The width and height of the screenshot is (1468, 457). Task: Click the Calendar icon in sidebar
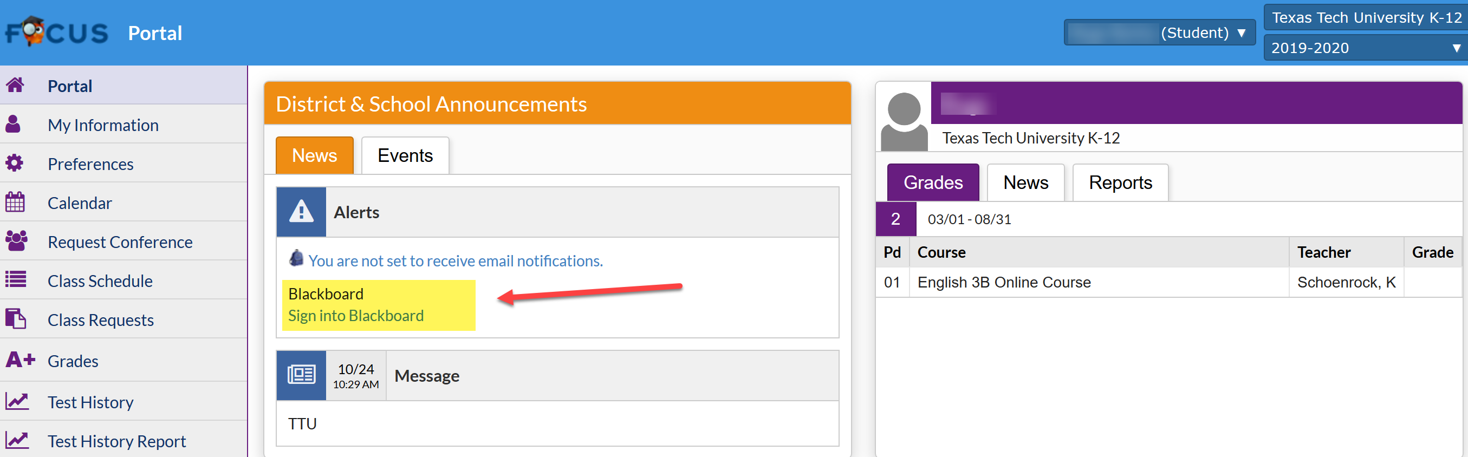(15, 202)
